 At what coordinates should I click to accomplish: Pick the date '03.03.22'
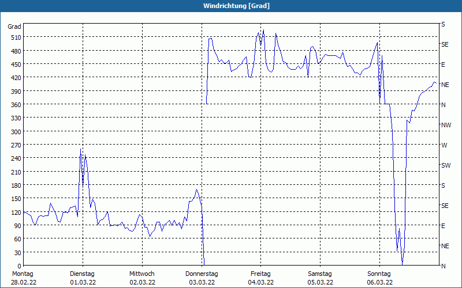tap(202, 282)
